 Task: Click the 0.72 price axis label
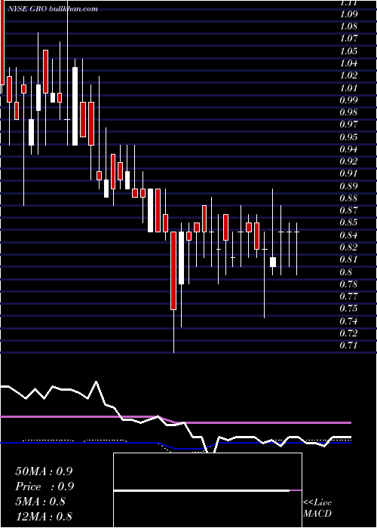[348, 333]
